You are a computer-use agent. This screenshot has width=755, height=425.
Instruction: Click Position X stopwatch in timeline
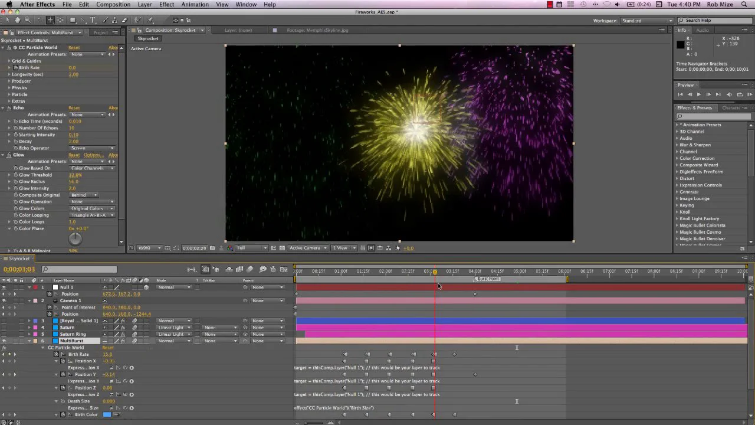(x=63, y=361)
